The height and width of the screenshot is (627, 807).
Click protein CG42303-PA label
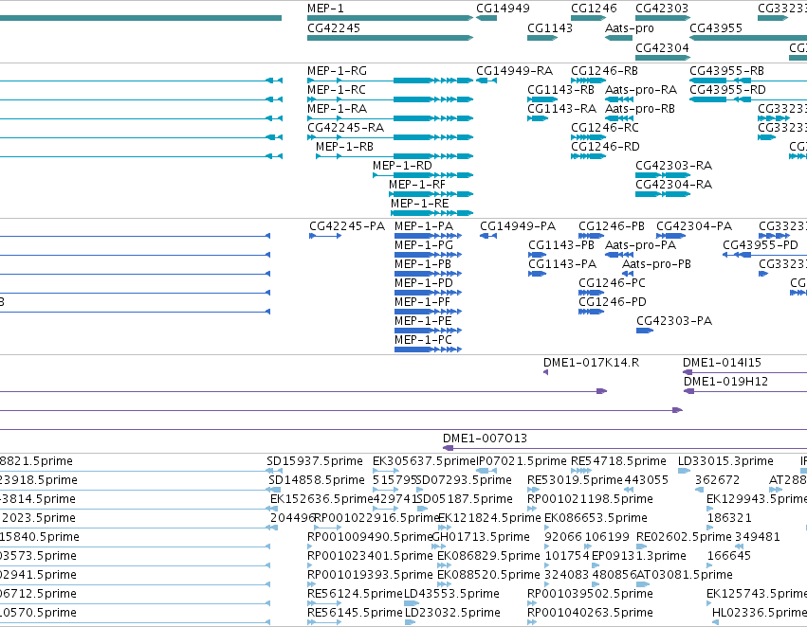(674, 321)
